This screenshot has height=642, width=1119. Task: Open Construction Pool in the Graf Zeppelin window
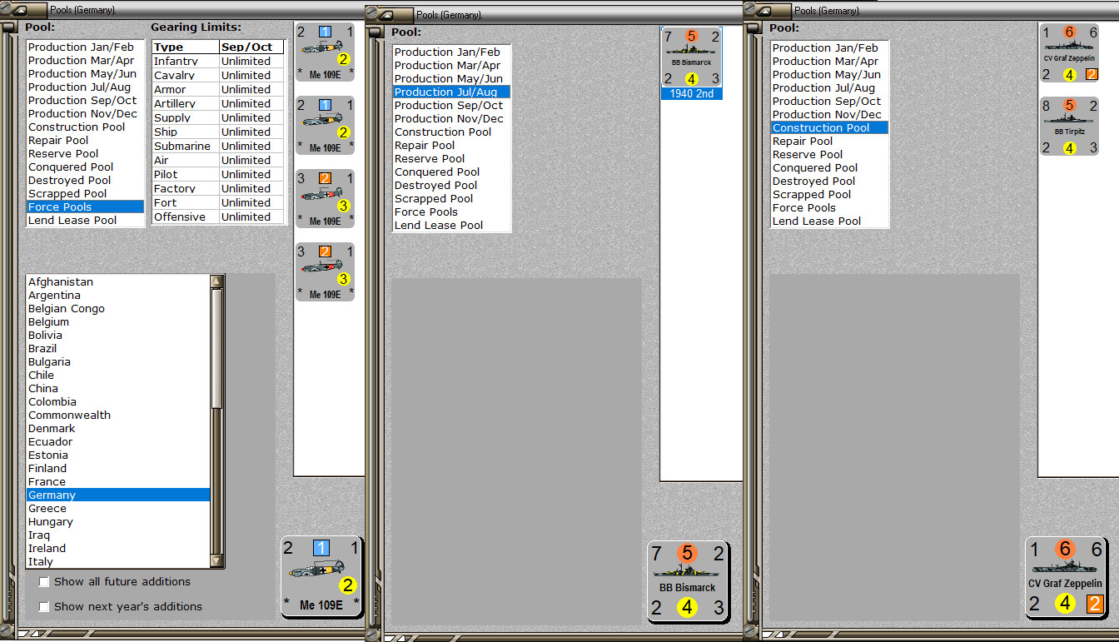(829, 128)
